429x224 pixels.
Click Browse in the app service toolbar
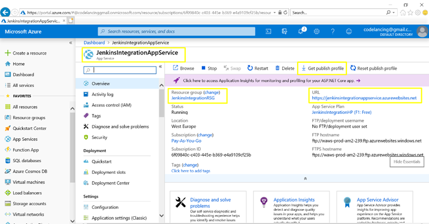tap(183, 68)
